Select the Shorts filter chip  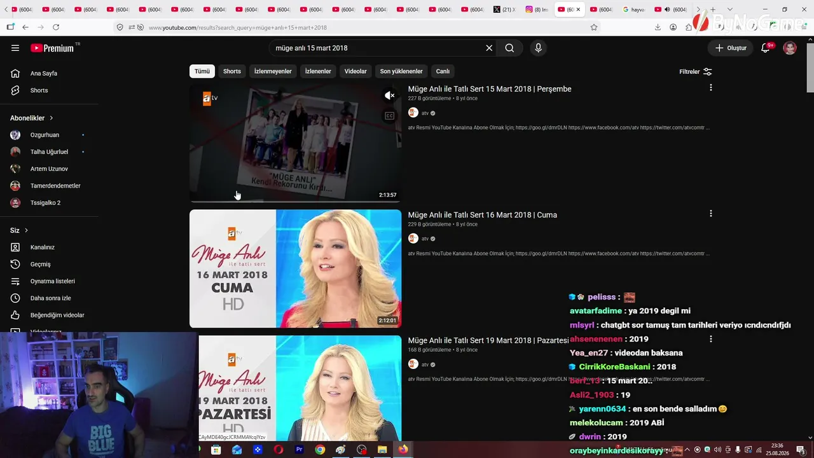point(232,71)
